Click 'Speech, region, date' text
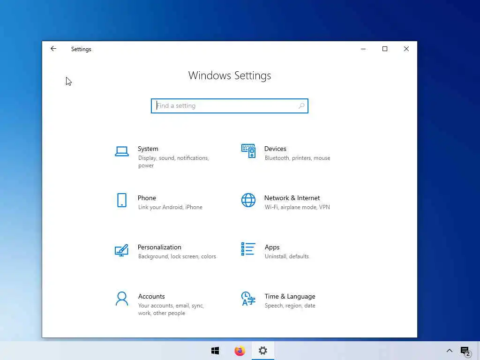 click(x=290, y=306)
